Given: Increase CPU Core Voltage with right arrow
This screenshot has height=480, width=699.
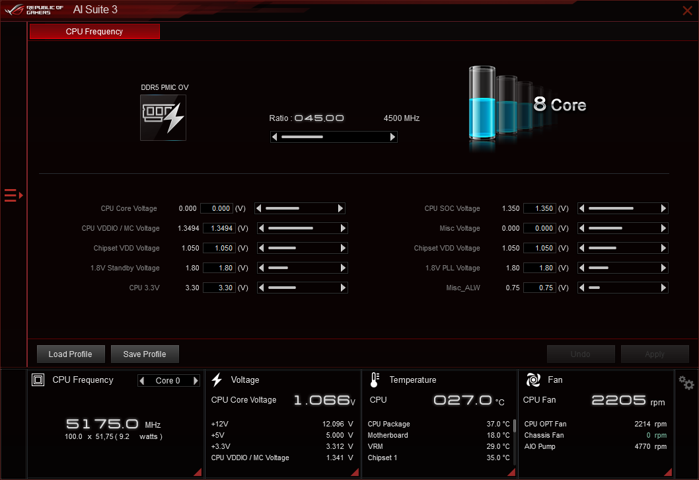Looking at the screenshot, I should tap(341, 208).
